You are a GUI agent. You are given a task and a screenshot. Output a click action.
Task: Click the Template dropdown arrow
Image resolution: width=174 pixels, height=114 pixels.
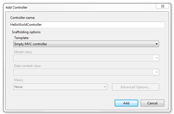pos(157,44)
